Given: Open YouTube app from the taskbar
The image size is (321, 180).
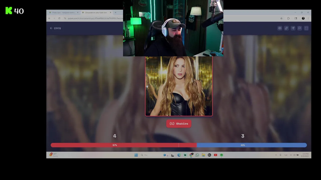Looking at the screenshot, I should tap(215, 155).
